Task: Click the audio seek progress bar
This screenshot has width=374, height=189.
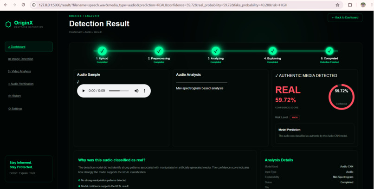Action: tap(119, 91)
